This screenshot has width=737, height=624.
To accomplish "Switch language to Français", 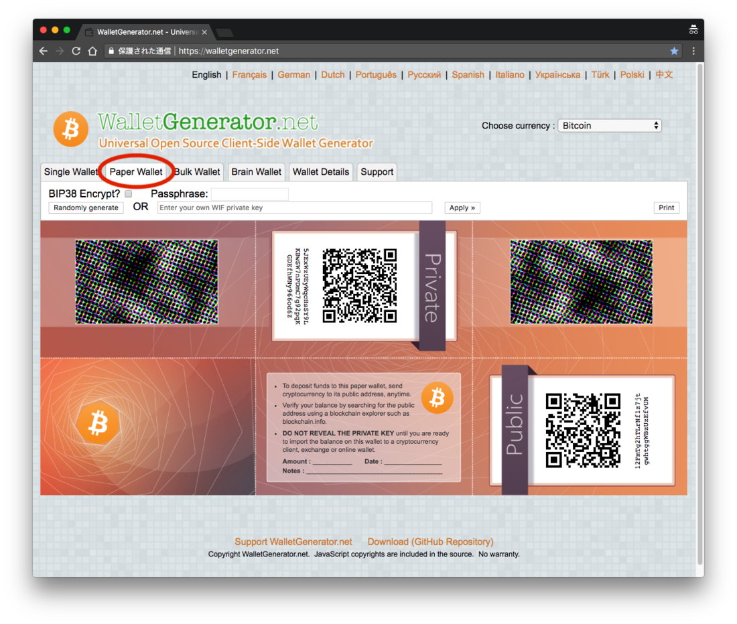I will tap(249, 75).
